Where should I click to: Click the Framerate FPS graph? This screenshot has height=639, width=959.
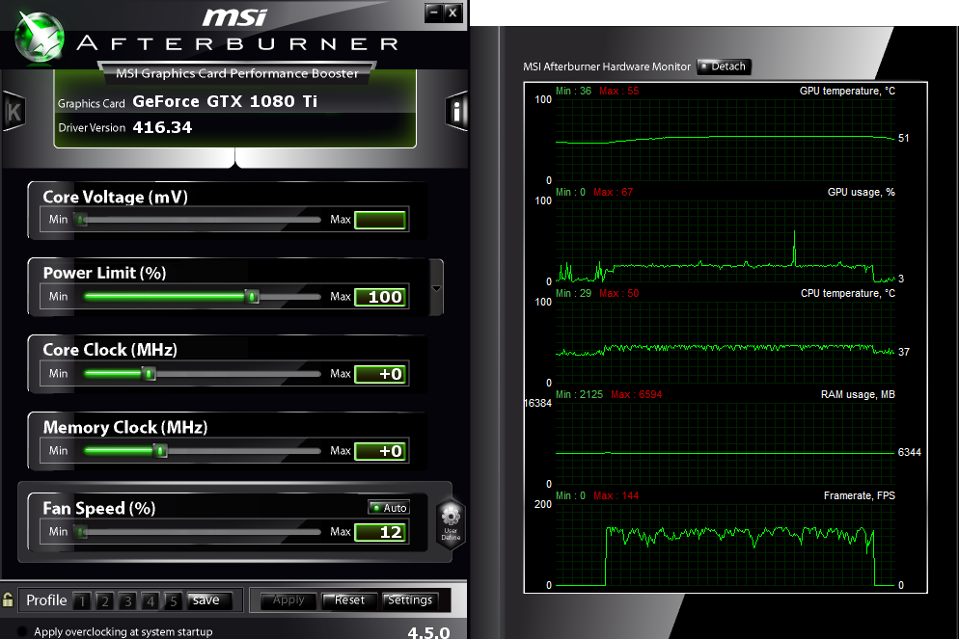(x=726, y=545)
